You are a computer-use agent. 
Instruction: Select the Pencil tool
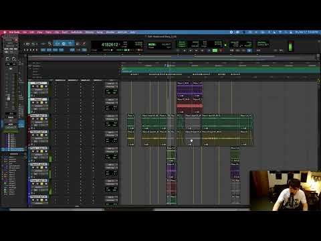(x=84, y=44)
